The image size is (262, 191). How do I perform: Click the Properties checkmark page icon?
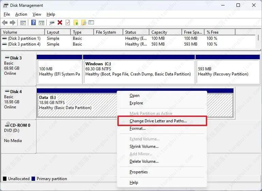point(68,23)
